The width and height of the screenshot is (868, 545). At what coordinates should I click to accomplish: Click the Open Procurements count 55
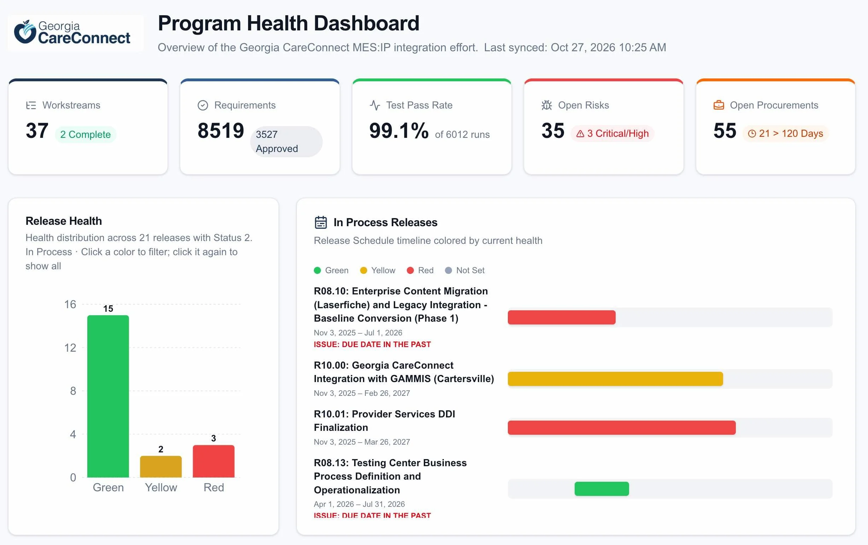(x=725, y=130)
